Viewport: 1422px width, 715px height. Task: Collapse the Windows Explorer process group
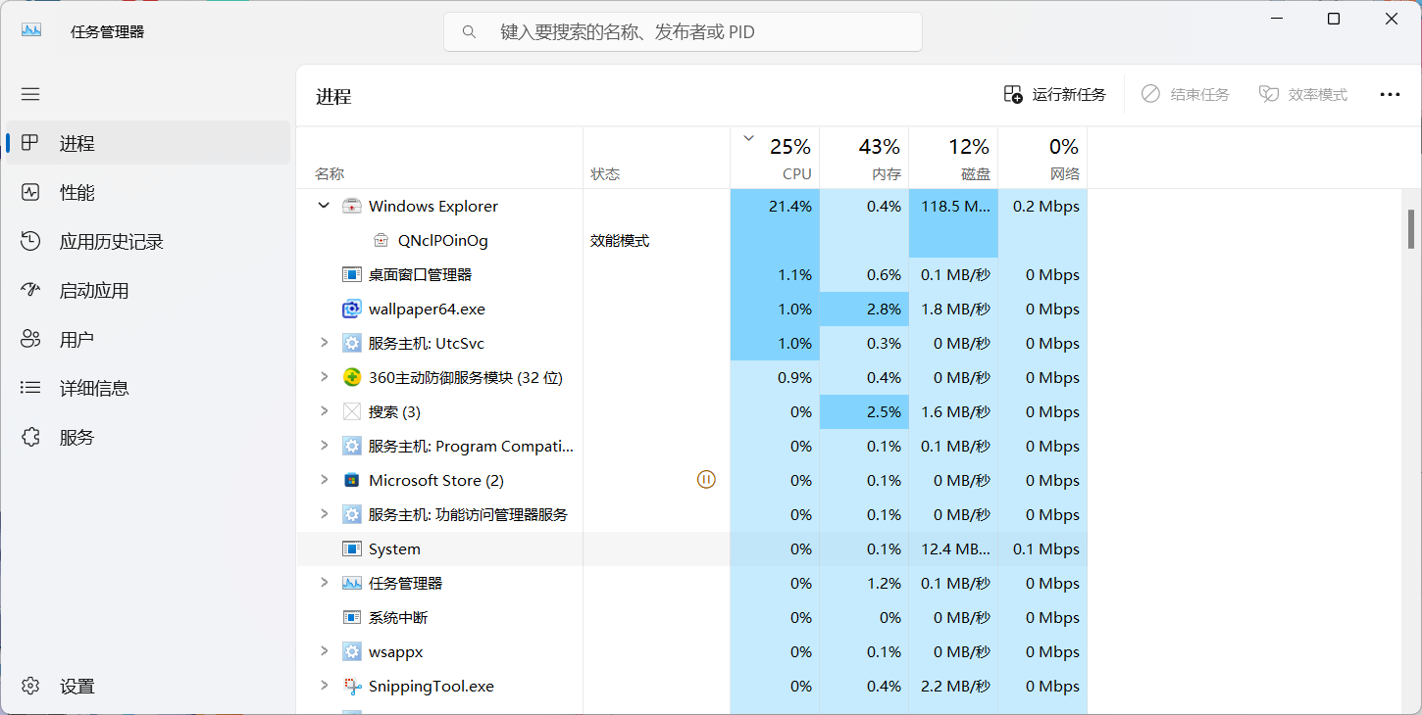click(324, 206)
